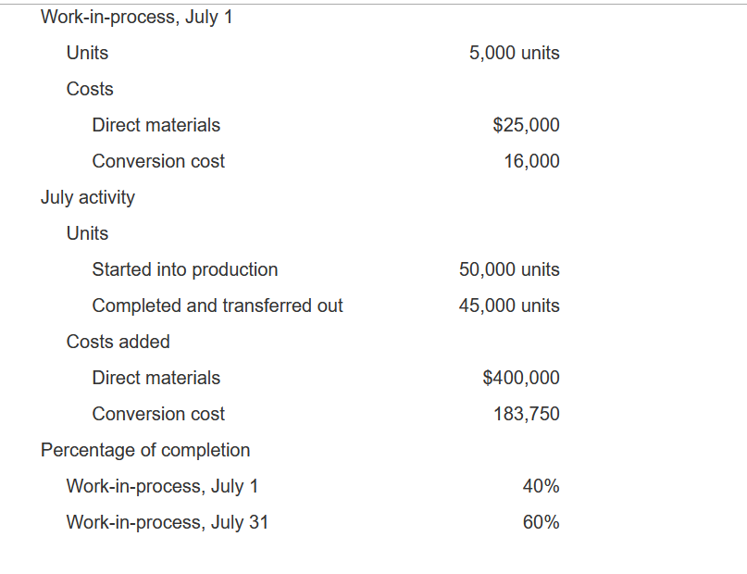Select "Work-in-process, July 1" label beside 40%

click(x=163, y=486)
